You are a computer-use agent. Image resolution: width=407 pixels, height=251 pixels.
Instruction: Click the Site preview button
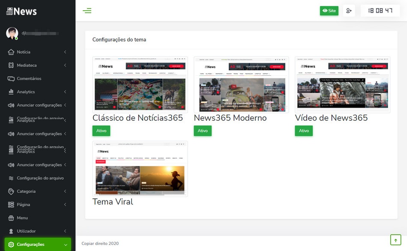click(x=329, y=10)
